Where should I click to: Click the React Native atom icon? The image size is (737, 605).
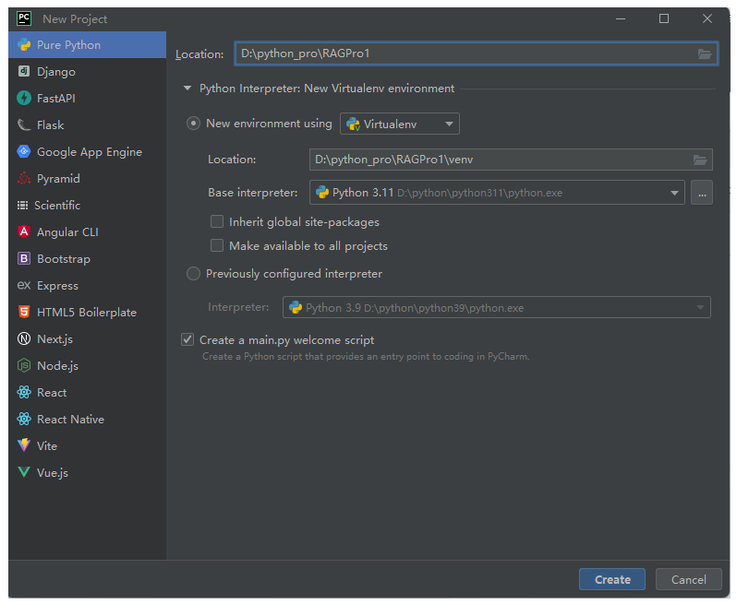pos(24,419)
